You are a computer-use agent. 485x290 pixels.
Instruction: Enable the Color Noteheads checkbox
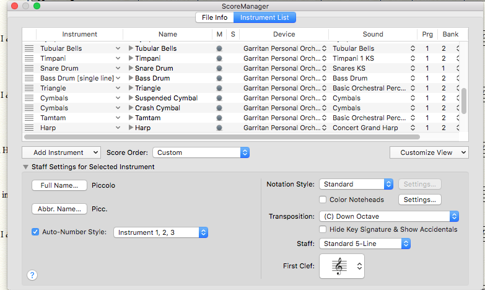click(323, 200)
